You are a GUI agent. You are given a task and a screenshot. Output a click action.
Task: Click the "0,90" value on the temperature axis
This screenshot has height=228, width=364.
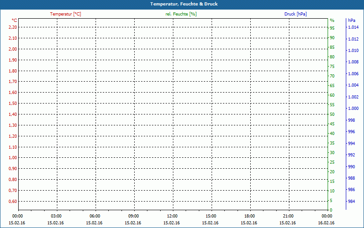click(13, 169)
